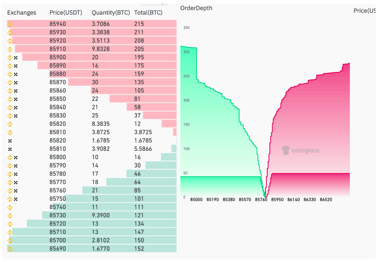378x262 pixels.
Task: Click the total value 152 in the bottom row
Action: (x=139, y=249)
